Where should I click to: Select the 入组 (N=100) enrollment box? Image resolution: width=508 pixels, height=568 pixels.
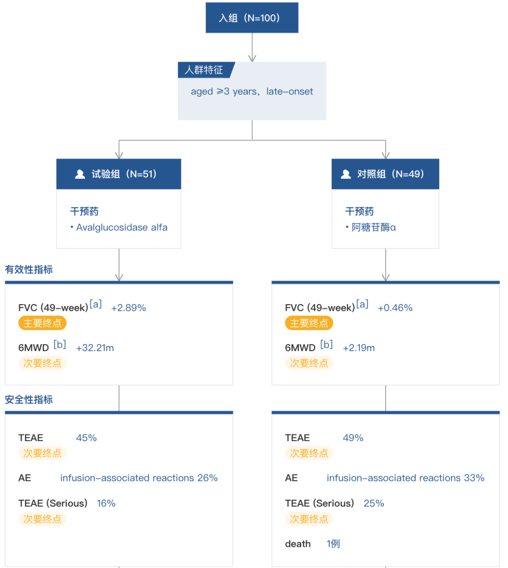[252, 18]
